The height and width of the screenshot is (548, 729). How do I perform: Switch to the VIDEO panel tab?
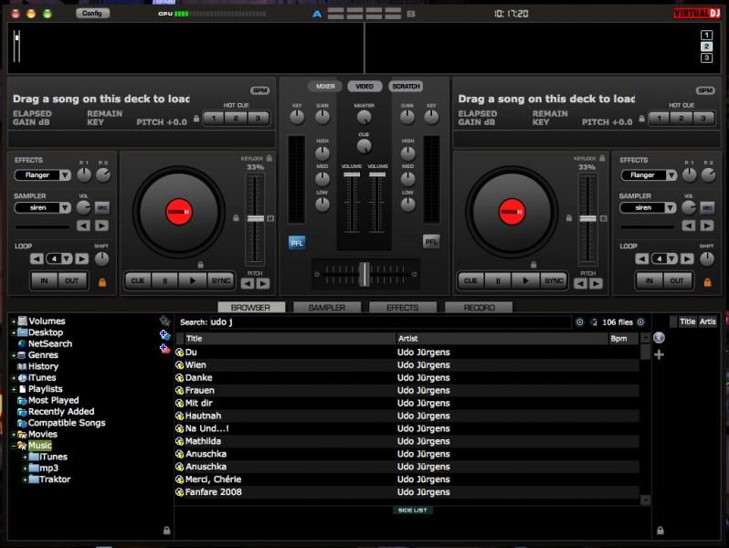364,86
